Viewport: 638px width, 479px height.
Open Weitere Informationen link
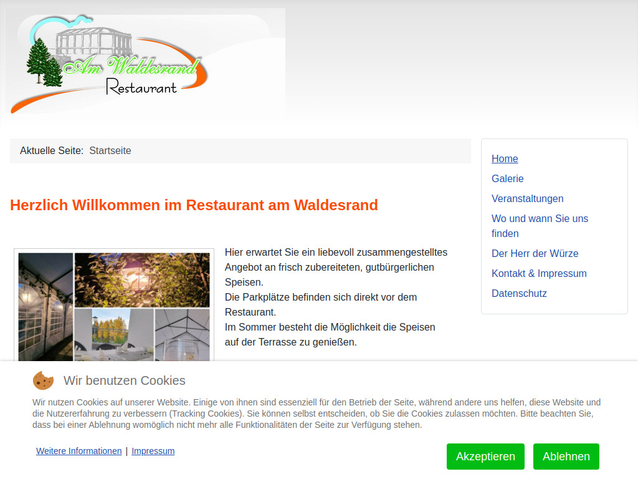(79, 451)
